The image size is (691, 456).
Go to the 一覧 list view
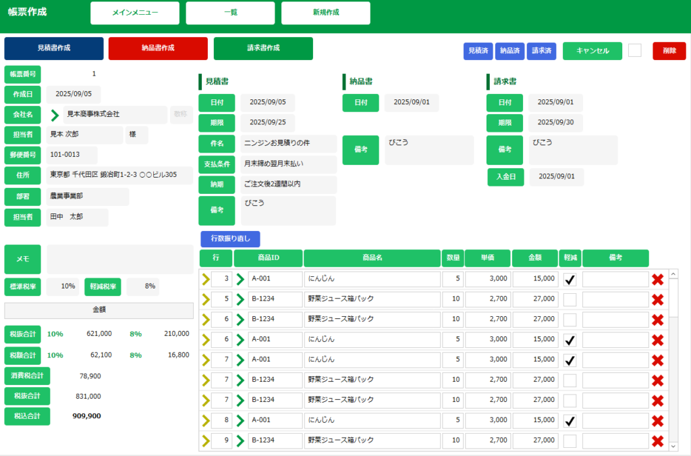coord(230,13)
